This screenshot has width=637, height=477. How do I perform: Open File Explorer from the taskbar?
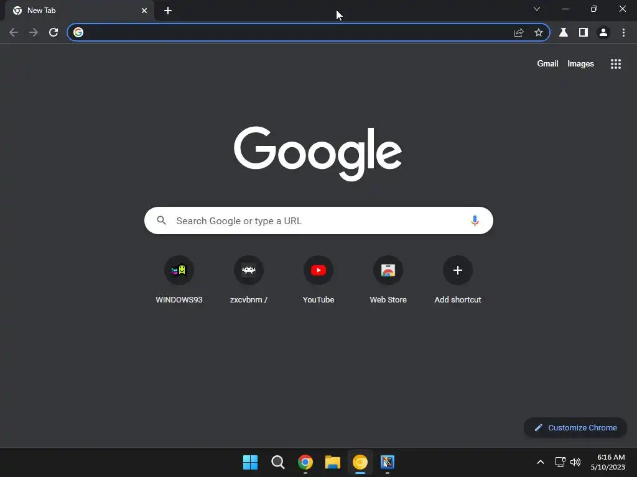(x=333, y=462)
